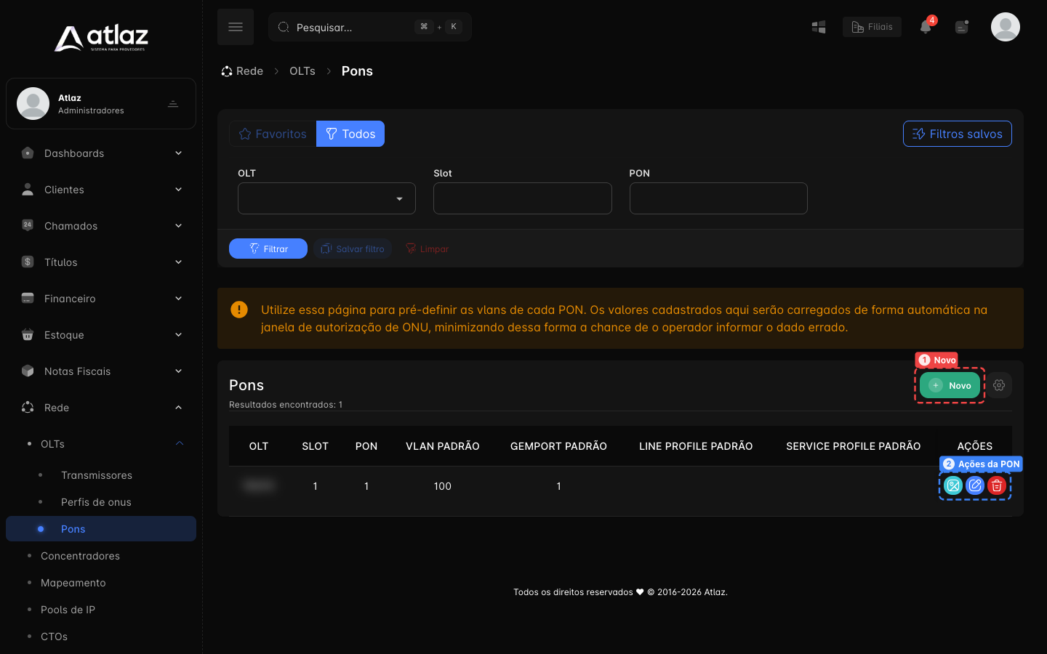Click the OLTs breadcrumb link
Screen dimensions: 1047x654
[302, 71]
